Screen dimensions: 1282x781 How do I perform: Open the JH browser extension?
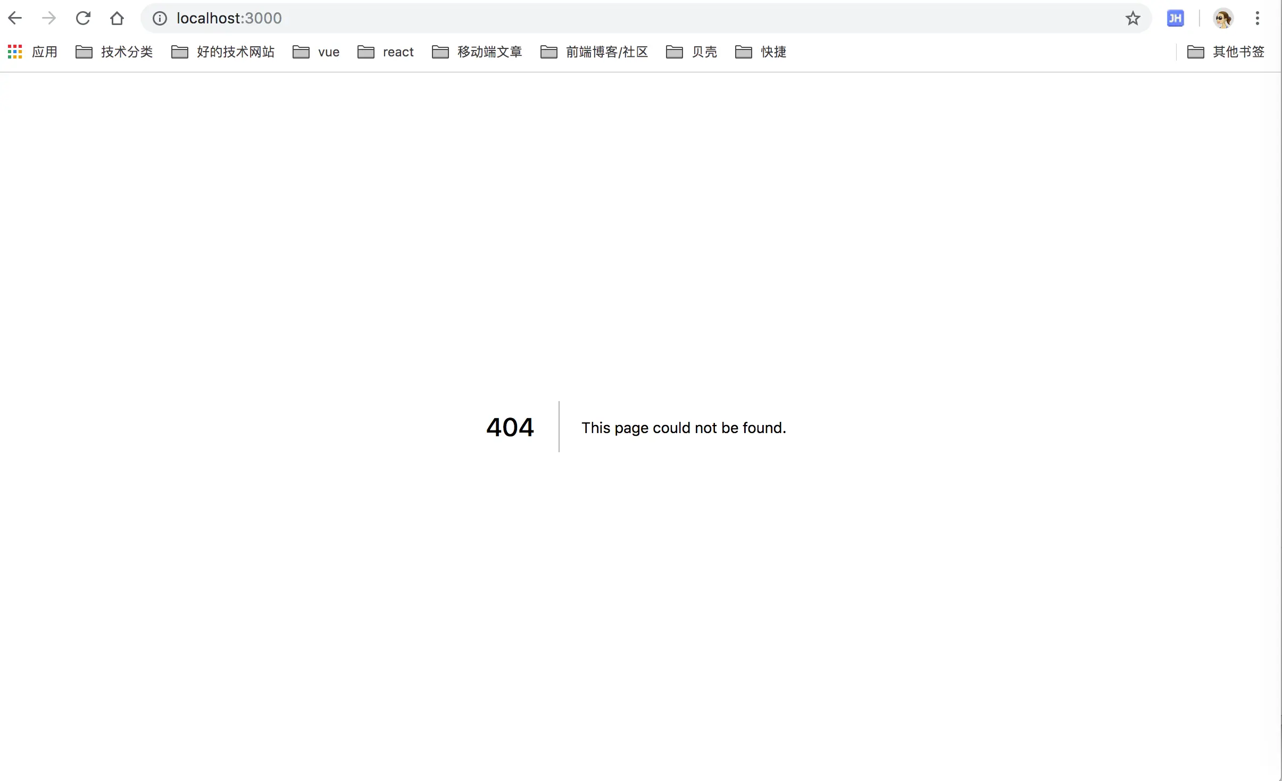[x=1175, y=19]
